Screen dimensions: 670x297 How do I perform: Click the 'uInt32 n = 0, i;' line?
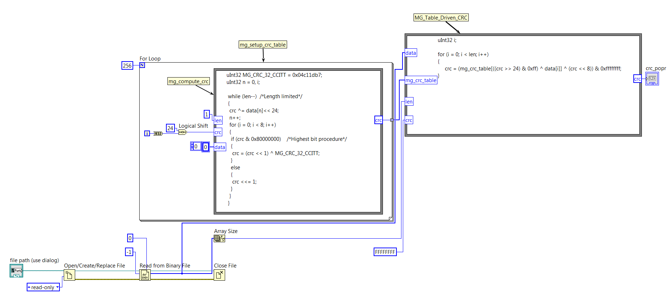[243, 82]
